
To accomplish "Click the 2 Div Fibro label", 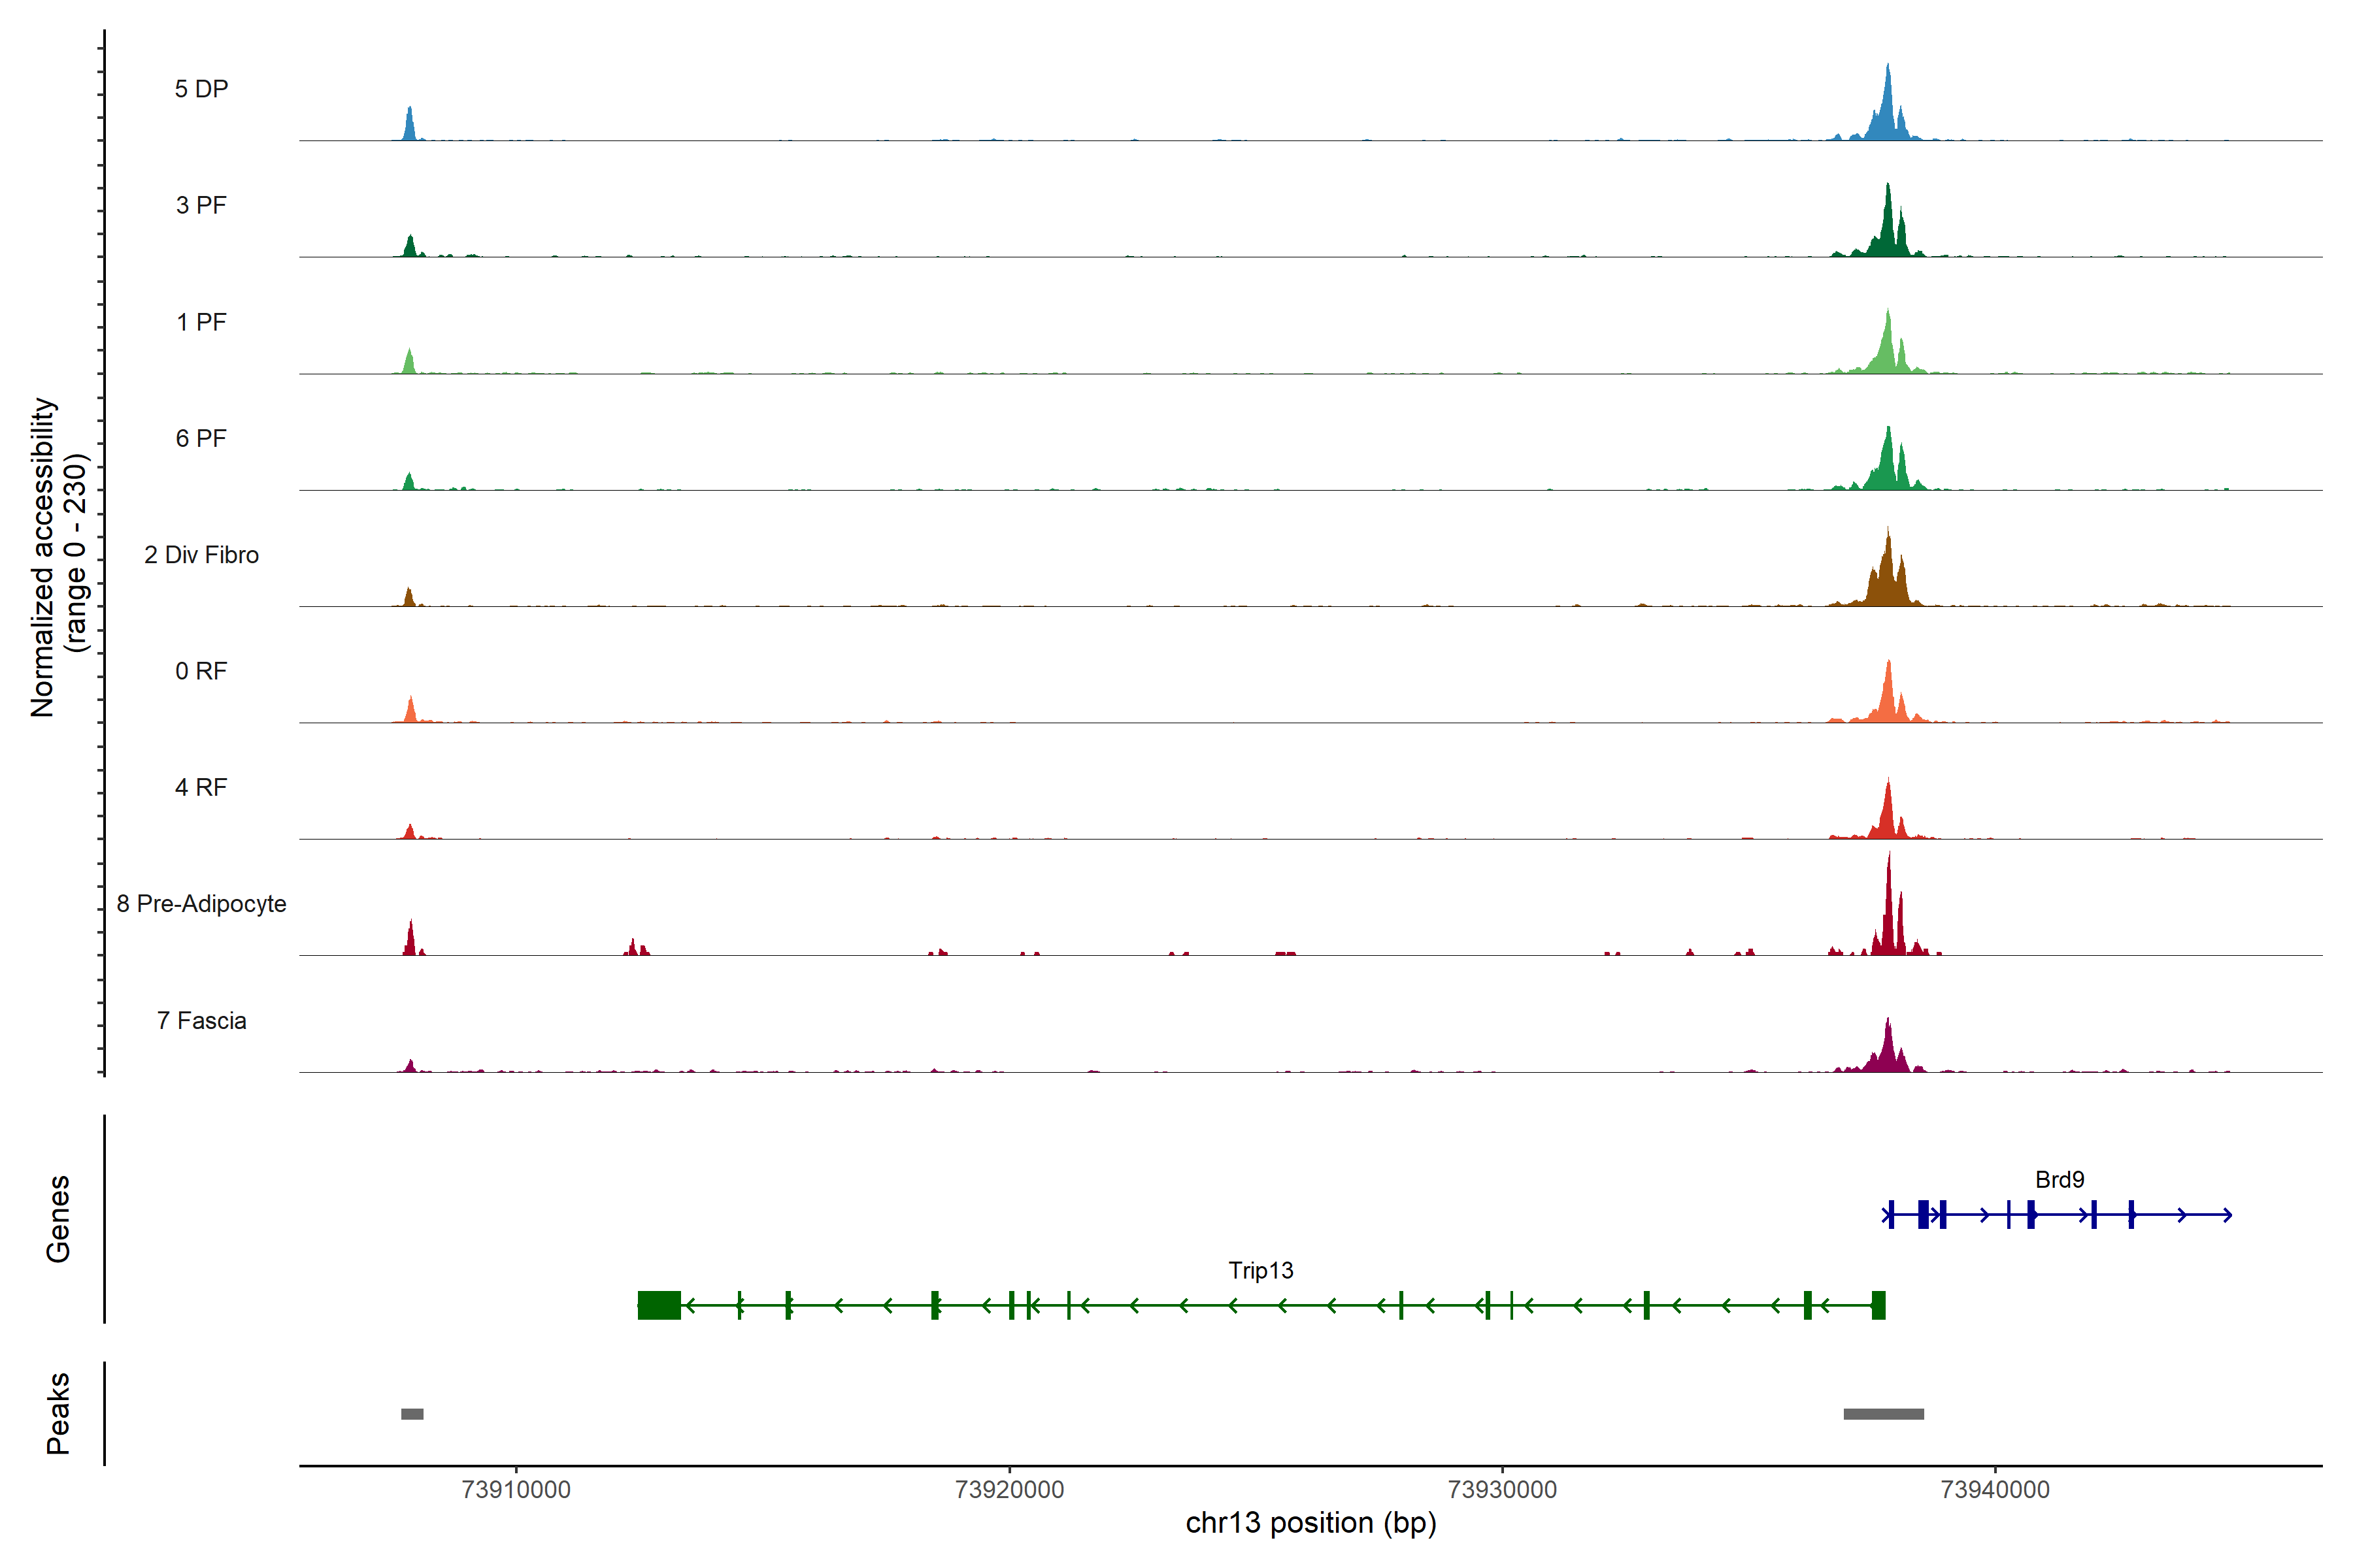I will point(201,555).
